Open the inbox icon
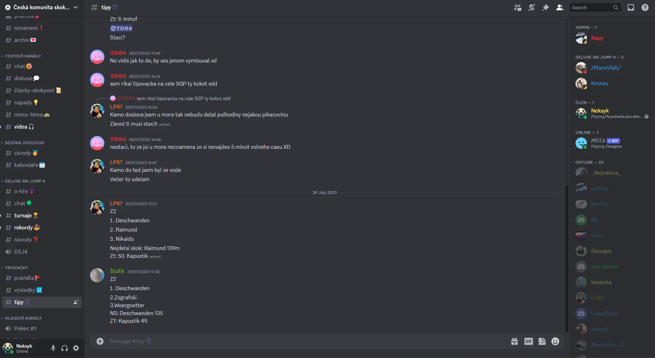 [631, 7]
